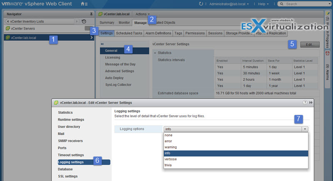The height and width of the screenshot is (181, 333).
Task: Click the Edit button for server settings
Action: click(310, 45)
